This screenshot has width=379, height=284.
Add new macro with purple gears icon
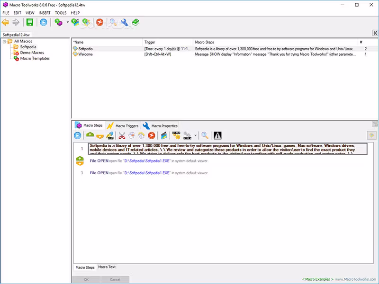[58, 22]
